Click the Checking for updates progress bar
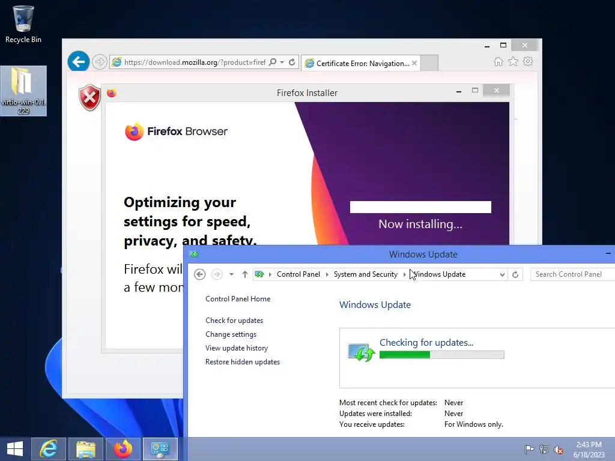615x461 pixels. point(441,355)
